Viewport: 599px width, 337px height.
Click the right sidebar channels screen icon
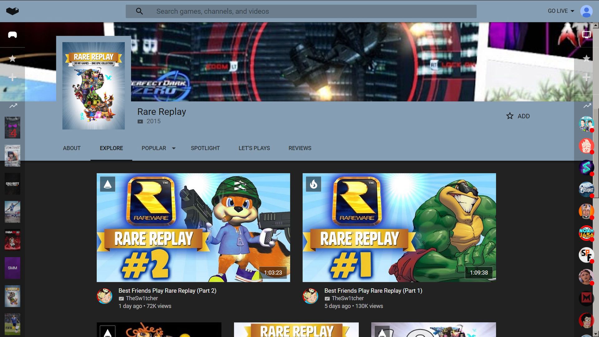pyautogui.click(x=587, y=35)
